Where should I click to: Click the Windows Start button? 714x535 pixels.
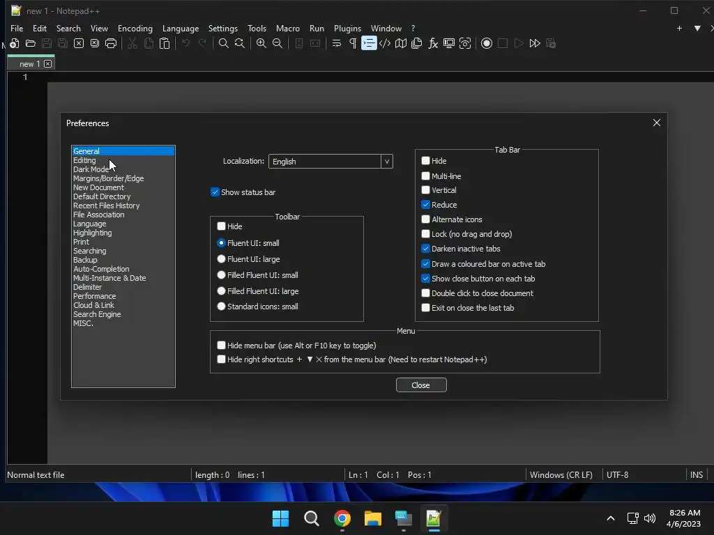pos(280,518)
